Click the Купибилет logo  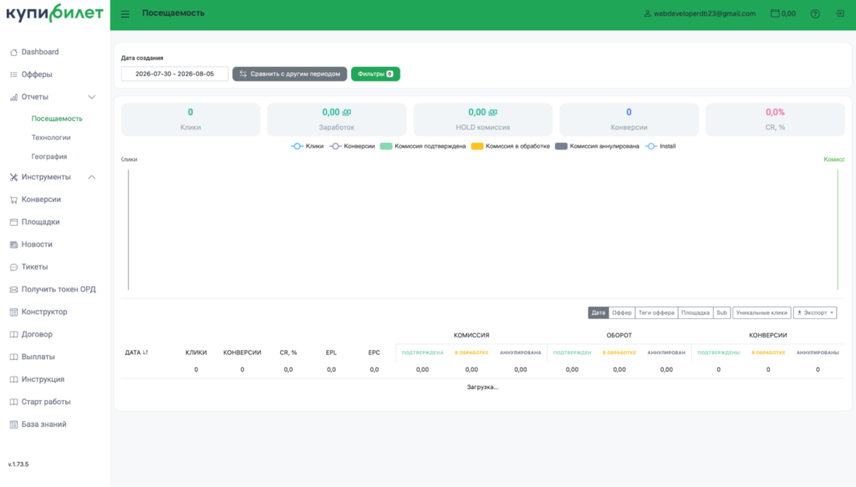pos(54,13)
